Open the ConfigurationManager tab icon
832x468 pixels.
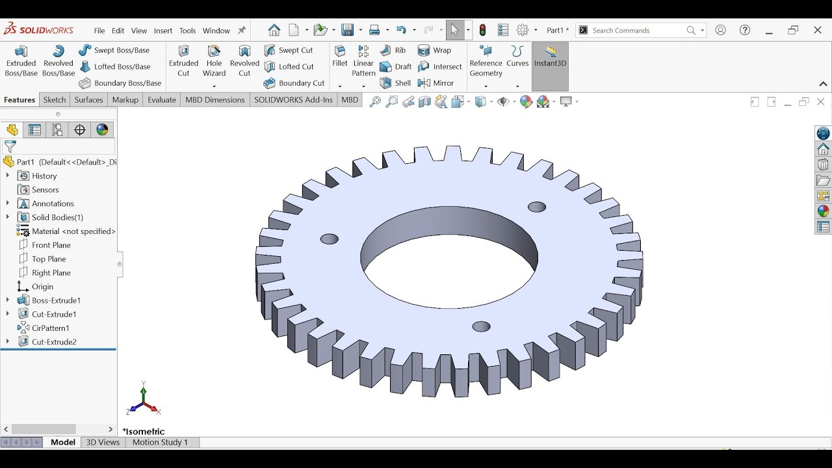57,130
